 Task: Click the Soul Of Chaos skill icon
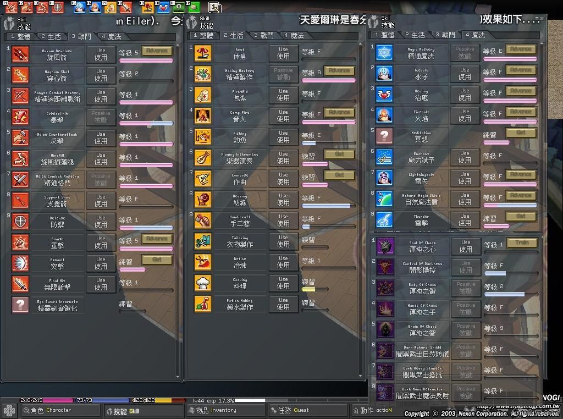(x=385, y=246)
